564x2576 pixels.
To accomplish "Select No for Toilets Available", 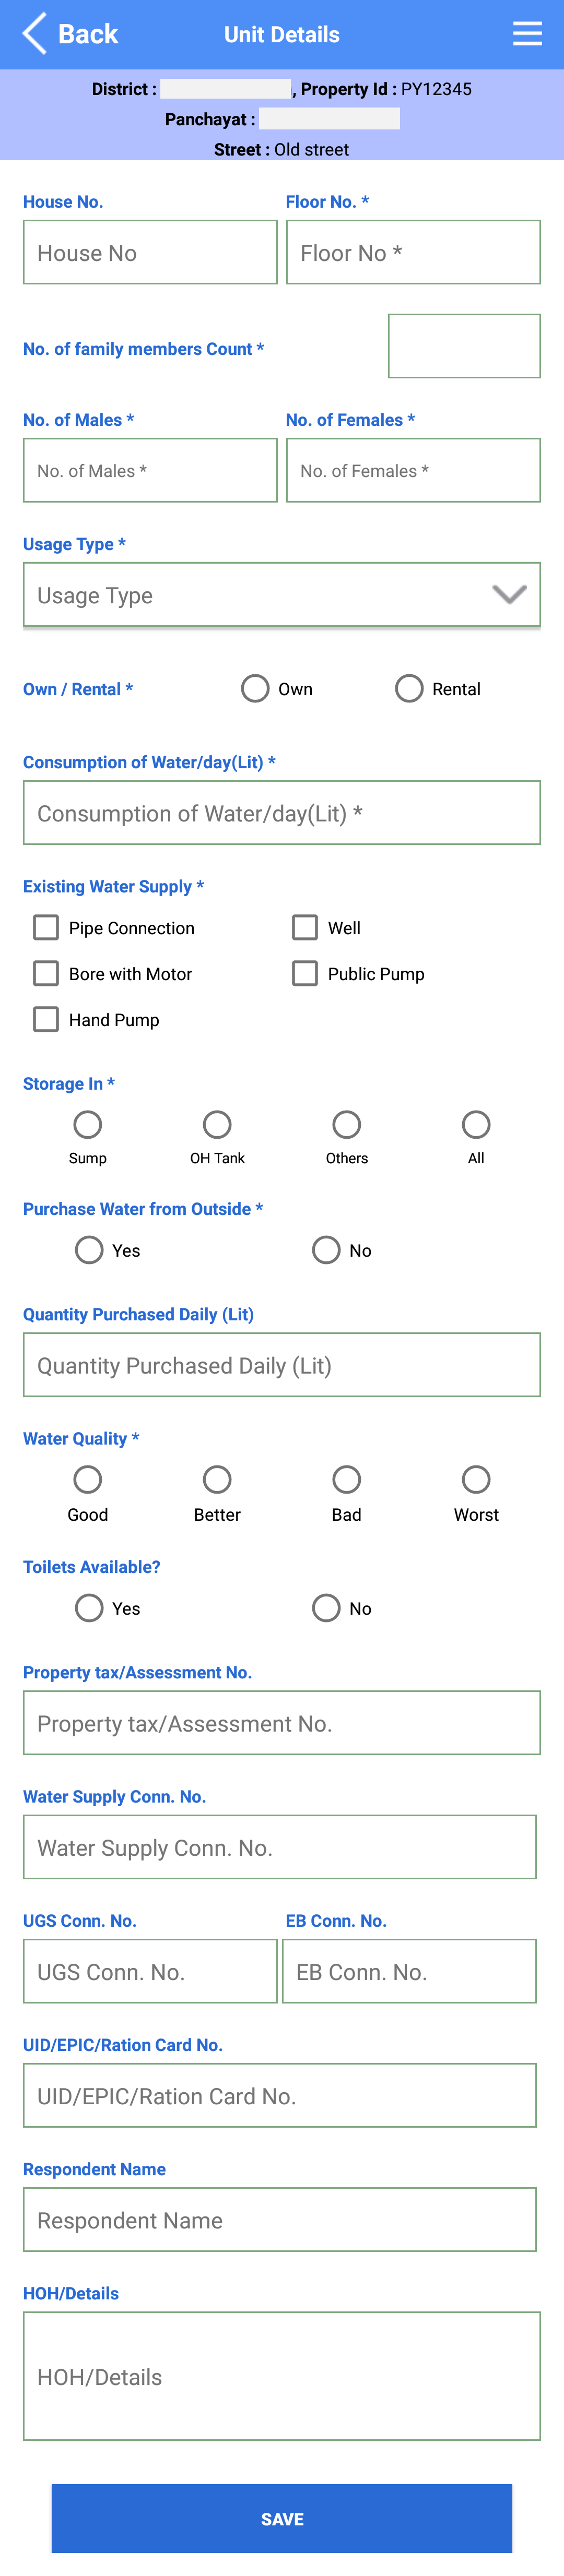I will click(326, 1608).
